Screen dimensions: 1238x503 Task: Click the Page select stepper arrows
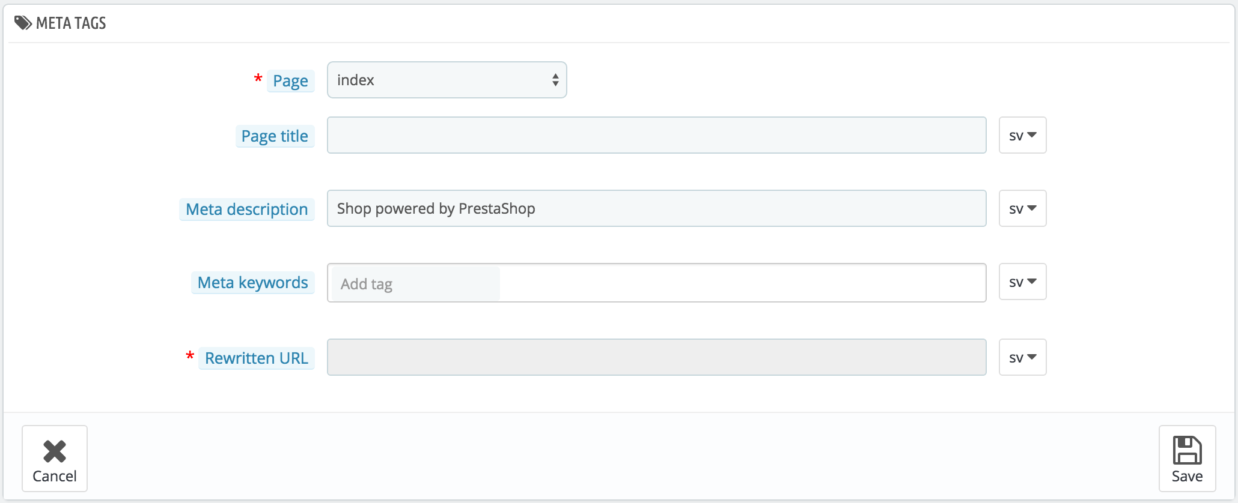555,80
